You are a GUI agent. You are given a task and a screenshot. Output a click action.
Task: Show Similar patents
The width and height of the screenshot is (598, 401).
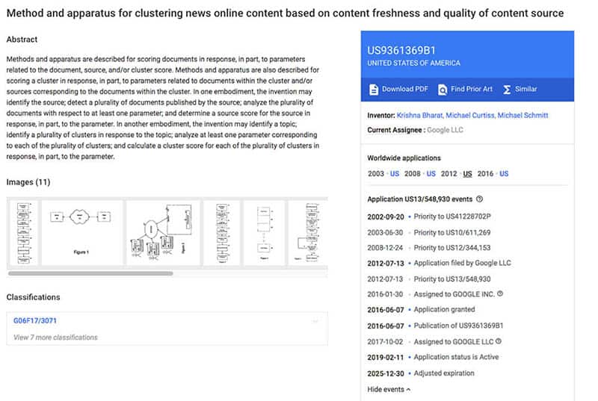click(520, 89)
